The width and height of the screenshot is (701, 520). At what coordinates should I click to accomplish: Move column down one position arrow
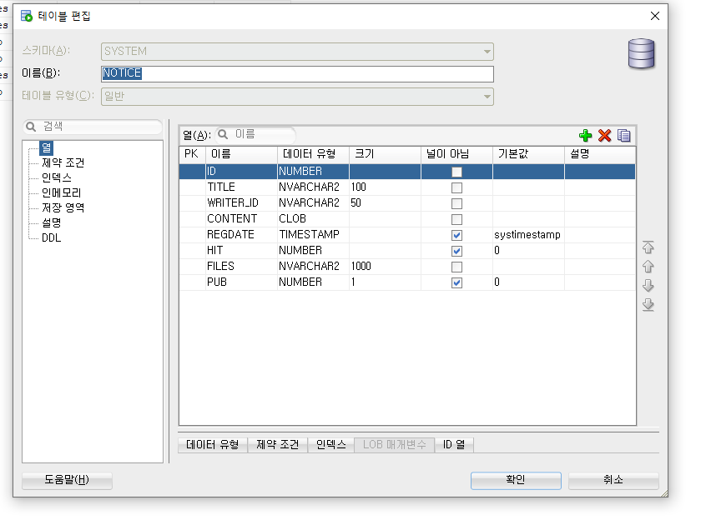pyautogui.click(x=648, y=286)
